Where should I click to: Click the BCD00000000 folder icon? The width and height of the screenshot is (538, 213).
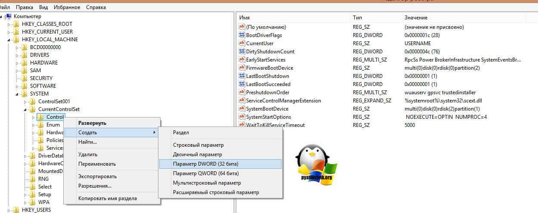[25, 47]
